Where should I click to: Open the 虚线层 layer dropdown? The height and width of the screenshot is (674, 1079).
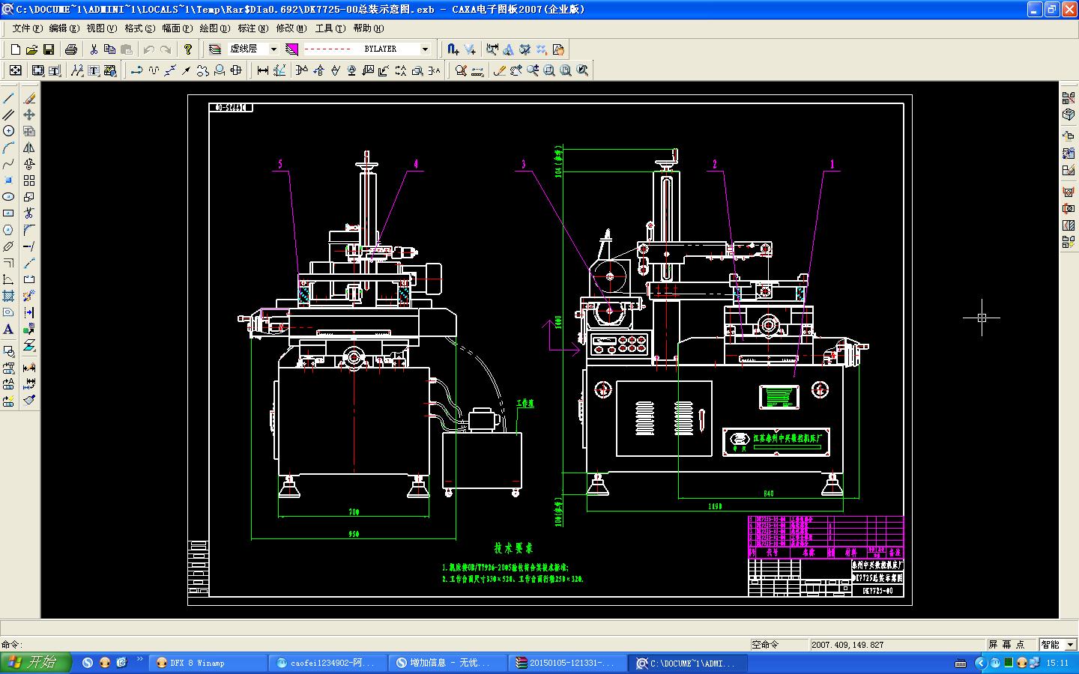pos(273,49)
